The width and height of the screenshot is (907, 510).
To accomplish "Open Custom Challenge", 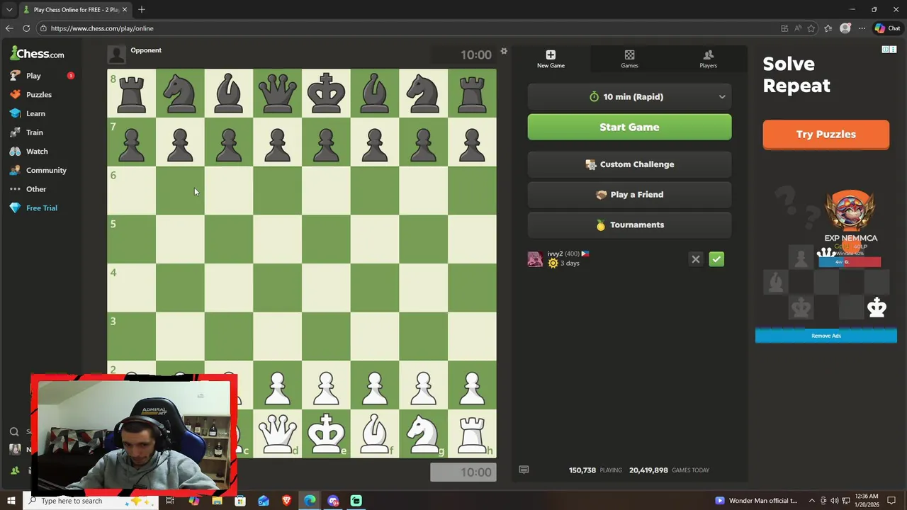I will tap(629, 164).
